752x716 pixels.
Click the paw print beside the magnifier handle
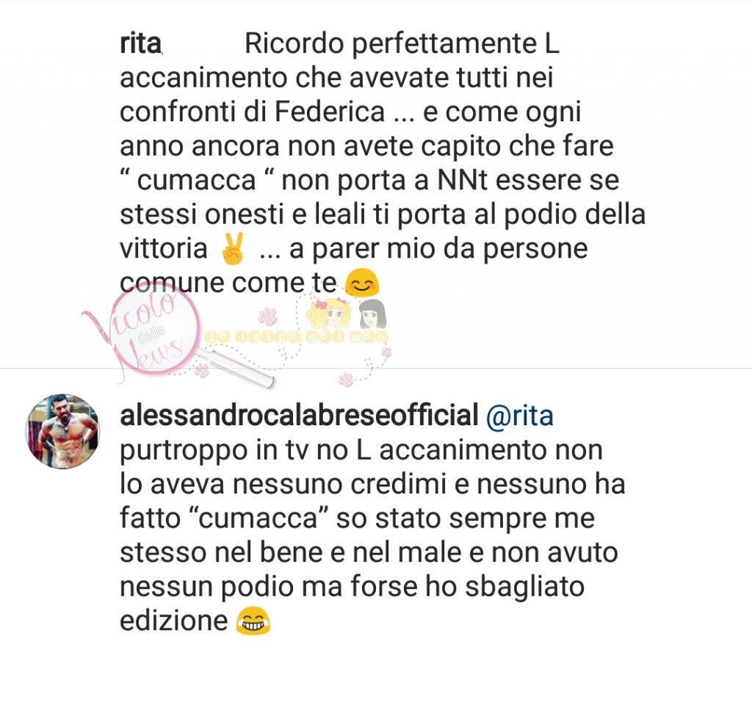201,370
